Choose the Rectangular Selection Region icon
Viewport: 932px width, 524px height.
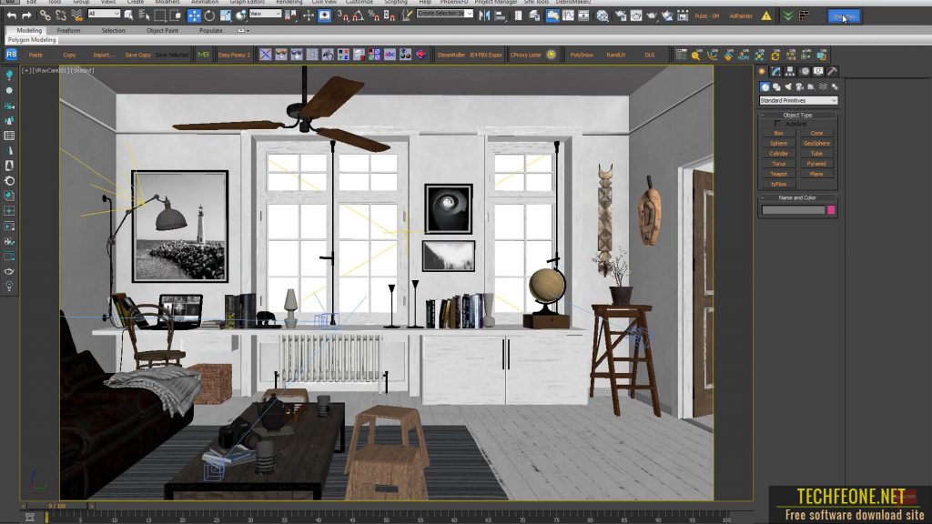160,16
